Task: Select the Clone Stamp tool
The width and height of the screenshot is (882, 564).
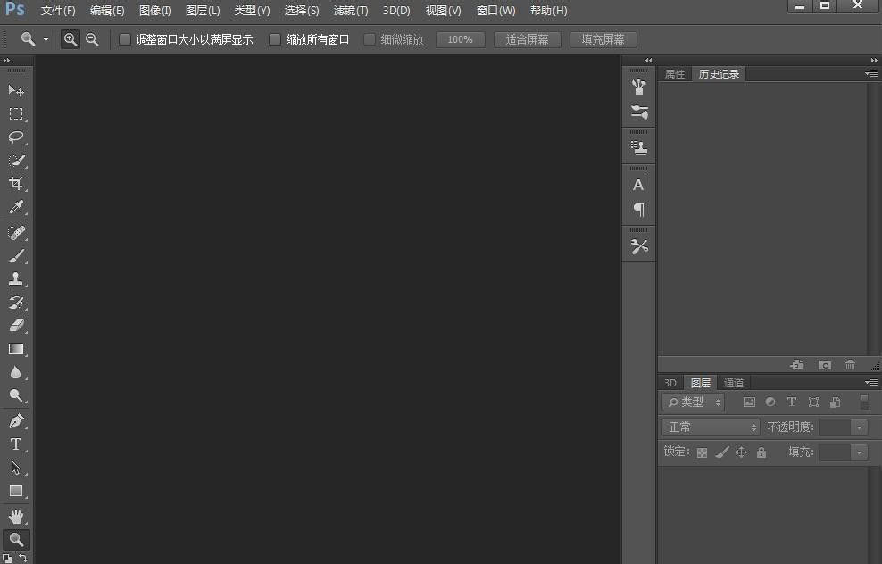Action: 16,278
